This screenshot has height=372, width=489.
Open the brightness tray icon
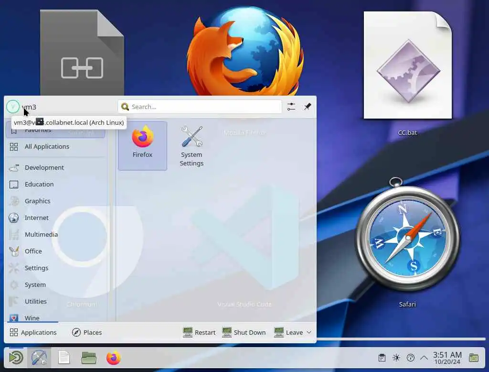(396, 358)
